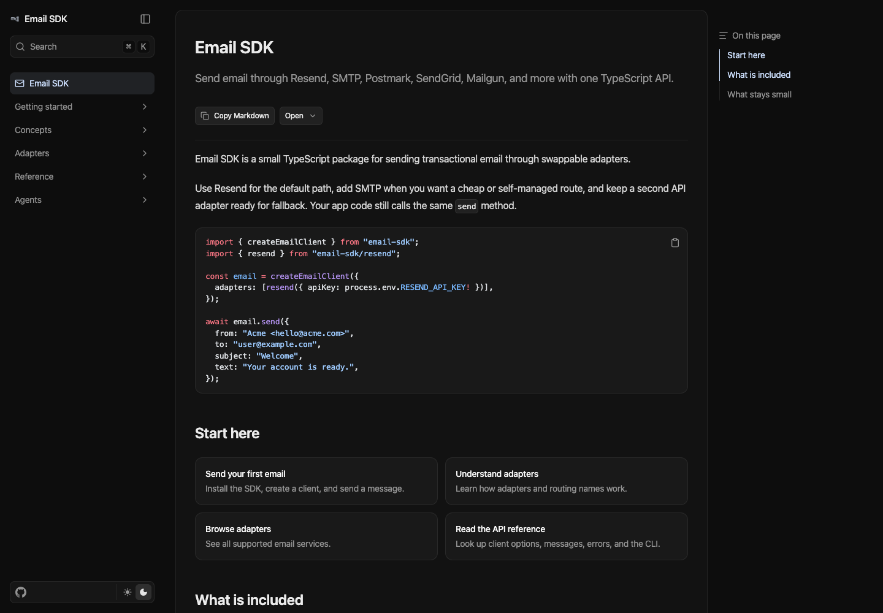Open the Open dropdown menu
The height and width of the screenshot is (613, 883).
point(300,116)
